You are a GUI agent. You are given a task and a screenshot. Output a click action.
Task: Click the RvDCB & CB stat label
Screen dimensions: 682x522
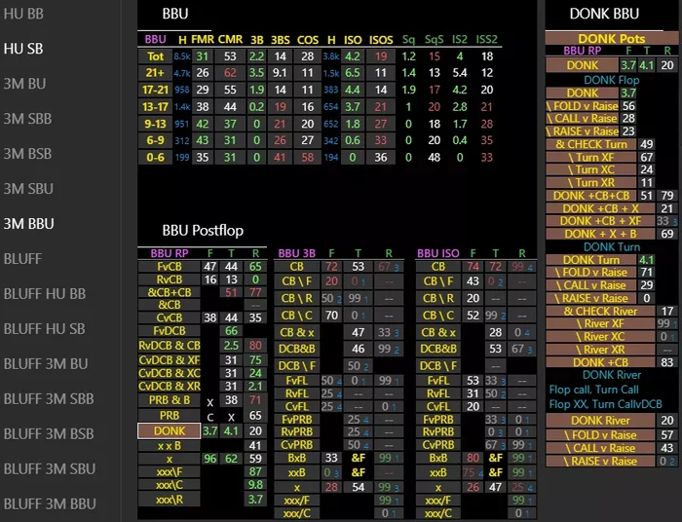170,346
